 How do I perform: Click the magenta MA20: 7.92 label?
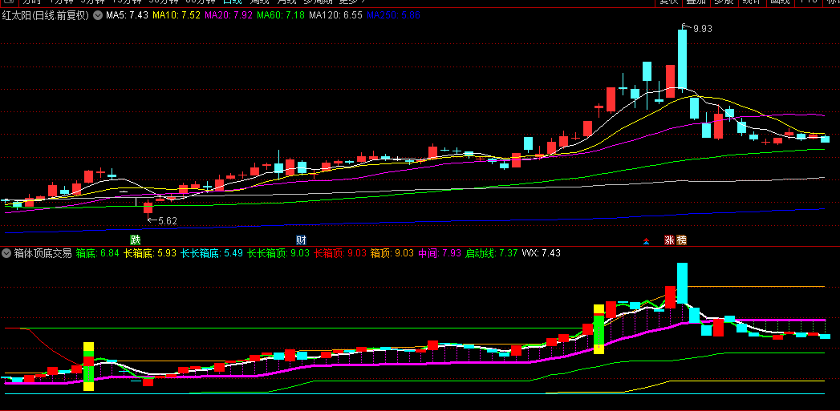coord(229,15)
